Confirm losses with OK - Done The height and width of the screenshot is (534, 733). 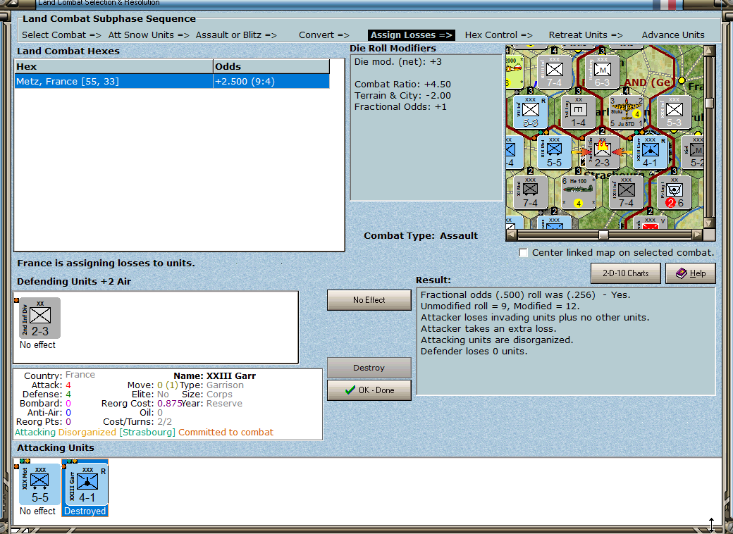coord(369,390)
